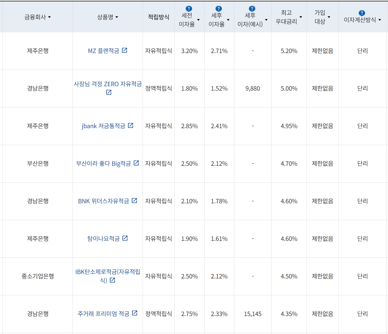Open external link icon beside MZ 플랜적금
This screenshot has width=388, height=334.
[x=125, y=50]
